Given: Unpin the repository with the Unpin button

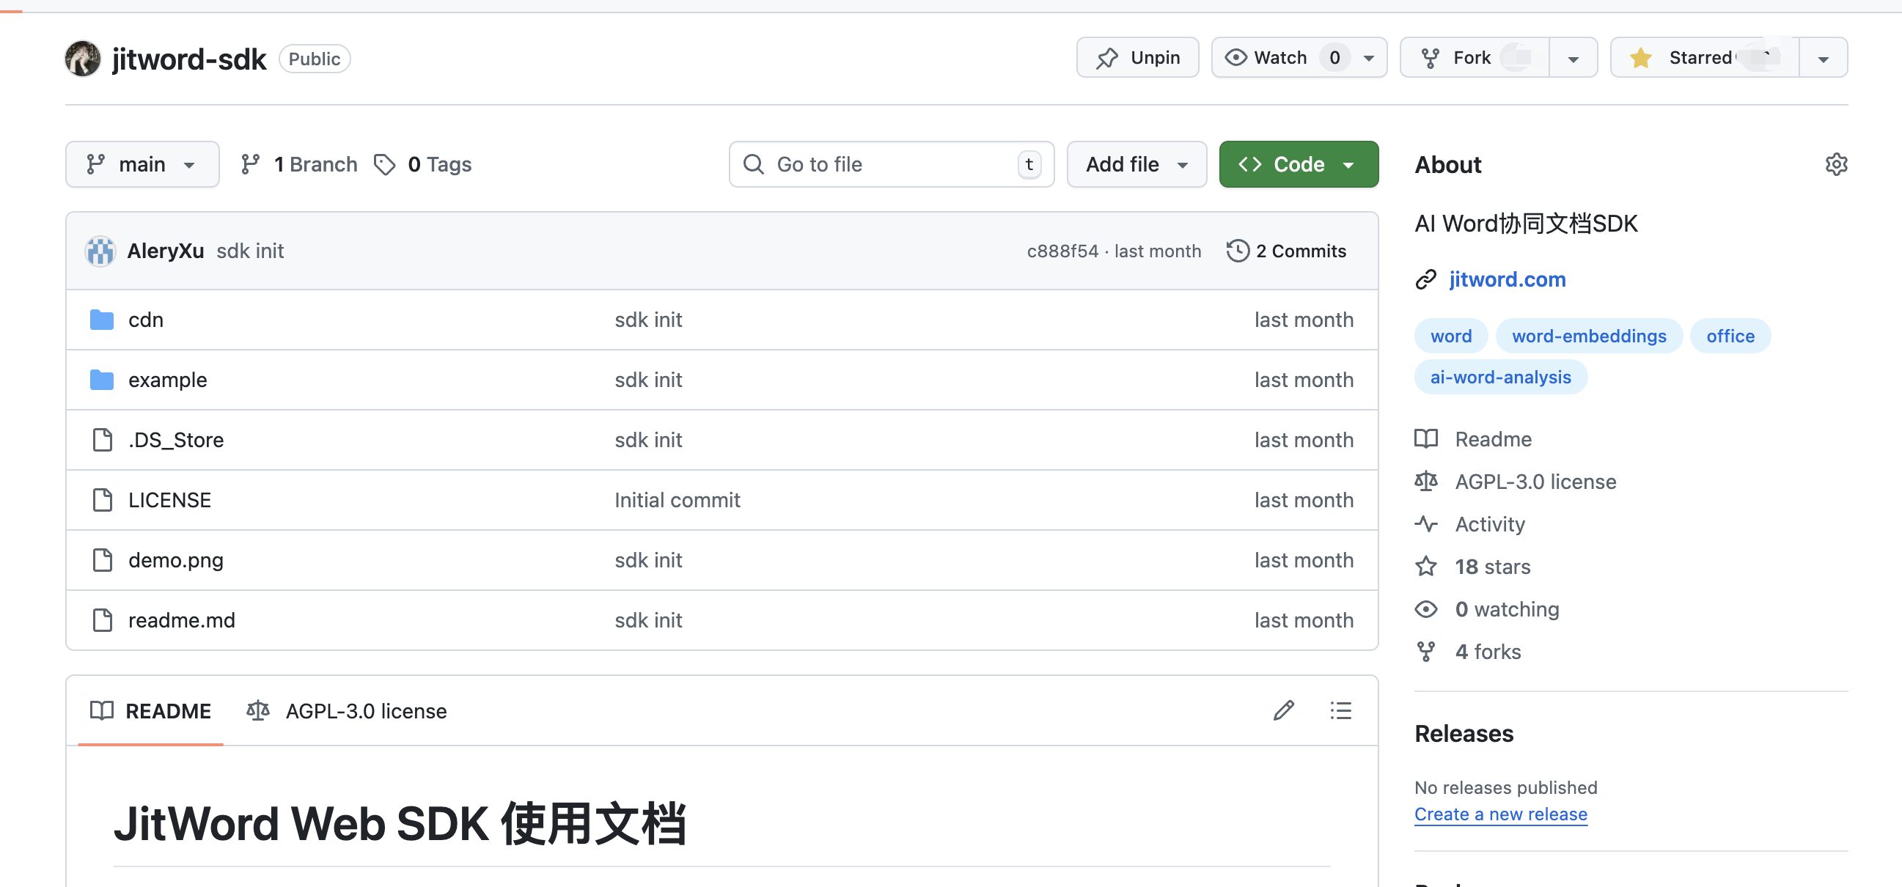Looking at the screenshot, I should [x=1137, y=58].
